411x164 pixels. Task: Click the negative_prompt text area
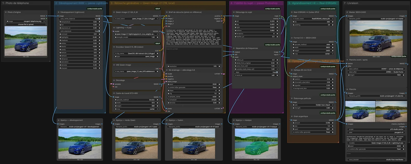click(x=194, y=55)
